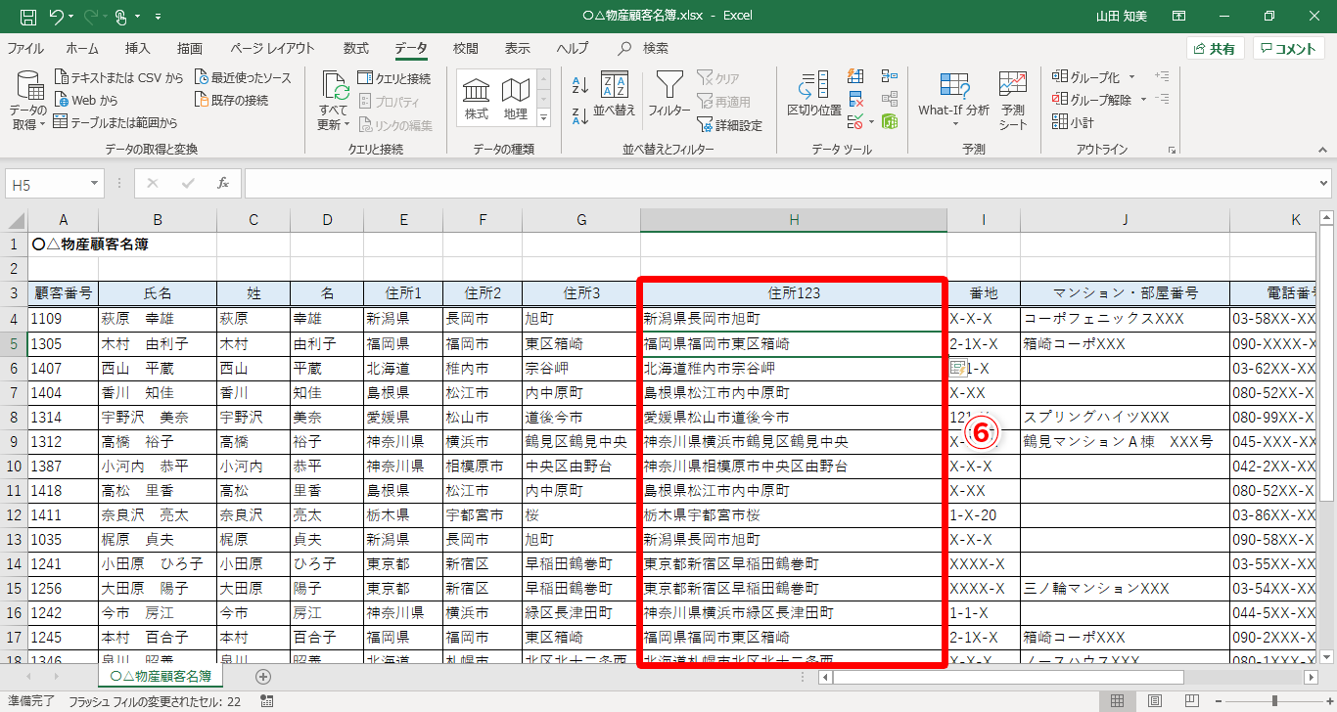Choose the 地理 data type
The width and height of the screenshot is (1337, 712).
pyautogui.click(x=516, y=100)
